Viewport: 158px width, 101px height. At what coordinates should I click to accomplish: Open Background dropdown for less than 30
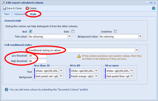(61, 76)
